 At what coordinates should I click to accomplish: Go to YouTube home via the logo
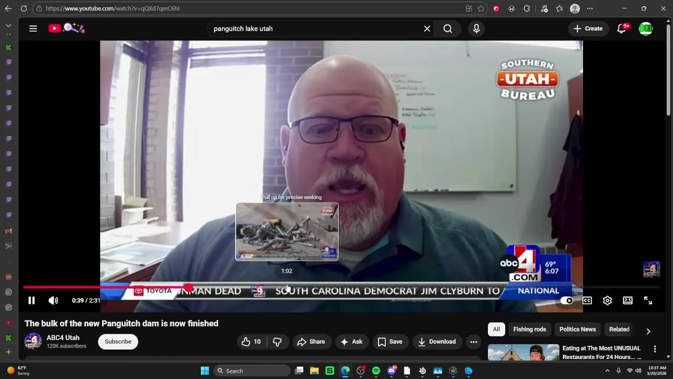[x=67, y=28]
